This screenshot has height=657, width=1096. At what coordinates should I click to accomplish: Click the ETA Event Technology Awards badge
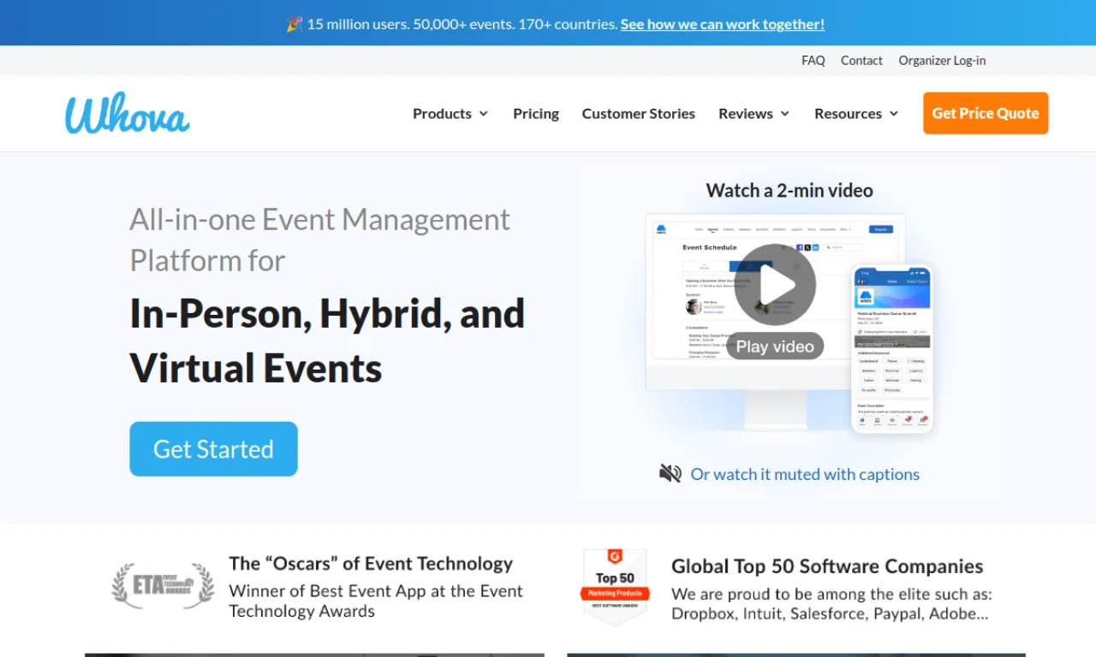pos(163,586)
